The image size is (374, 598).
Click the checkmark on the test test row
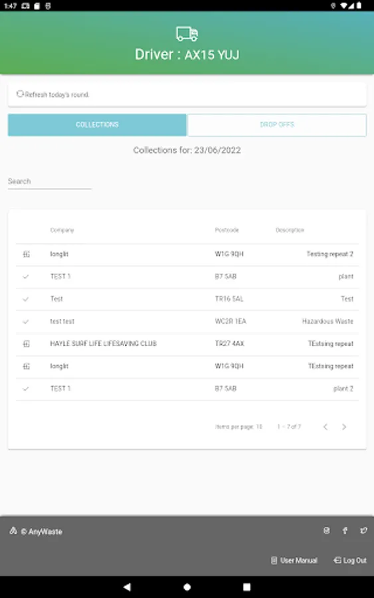25,322
